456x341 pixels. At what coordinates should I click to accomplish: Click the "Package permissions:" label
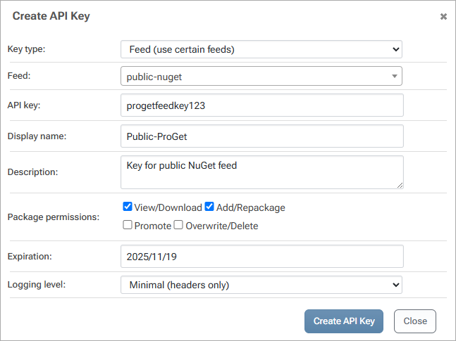pyautogui.click(x=53, y=217)
